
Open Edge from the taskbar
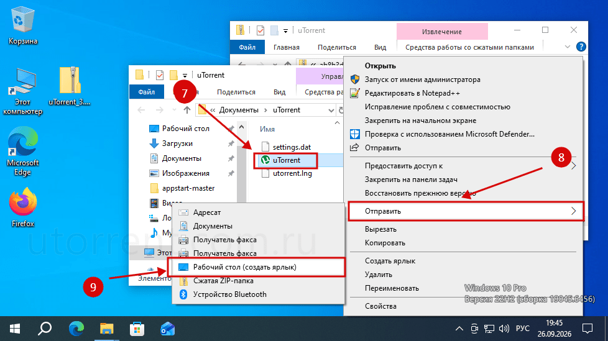[76, 329]
